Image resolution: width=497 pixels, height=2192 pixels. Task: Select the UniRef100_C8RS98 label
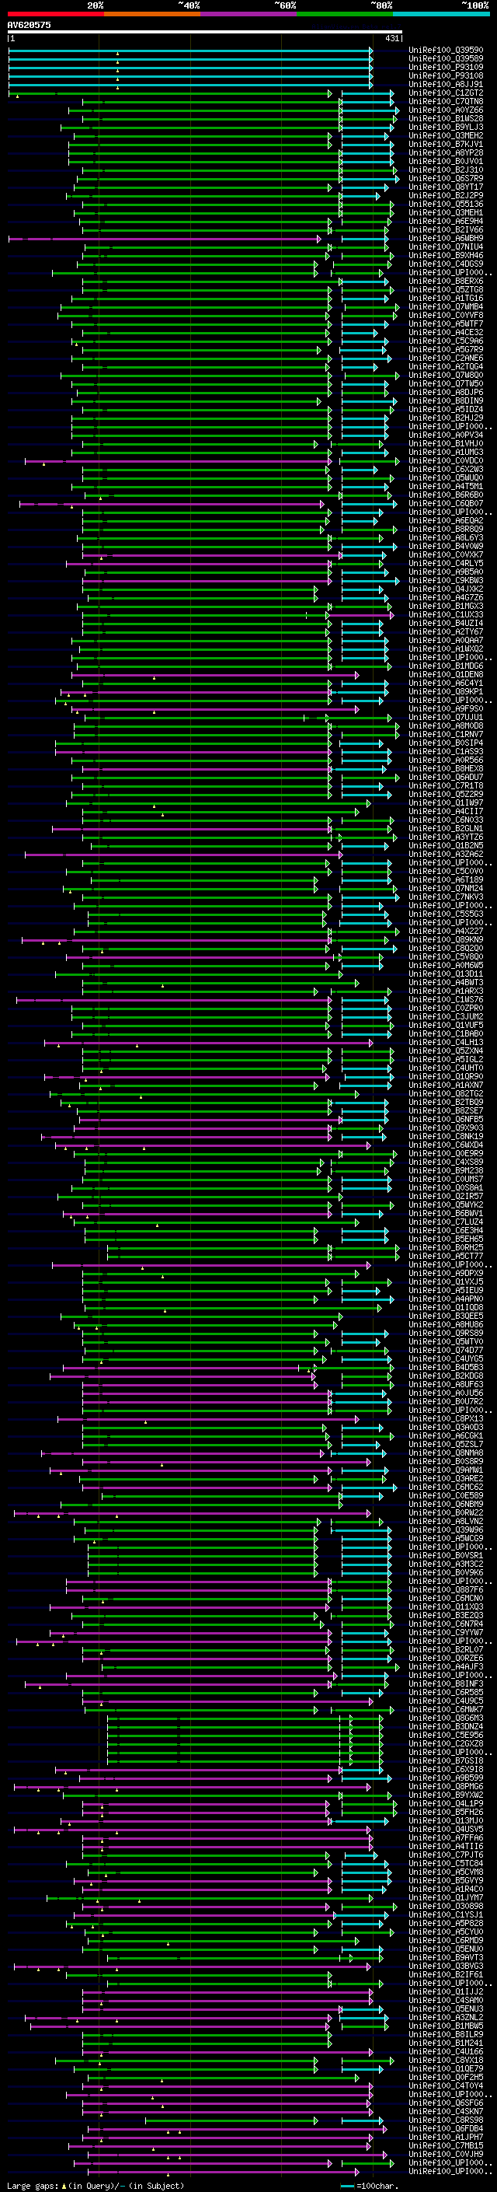coord(446,2119)
